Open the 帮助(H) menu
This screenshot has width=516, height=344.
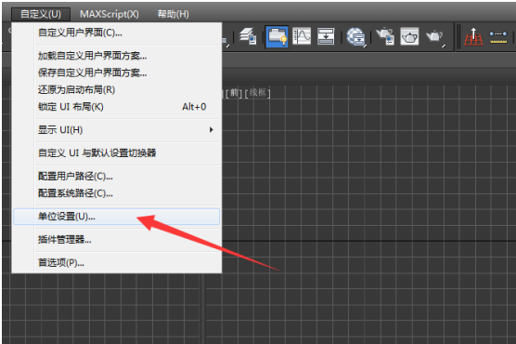[174, 14]
